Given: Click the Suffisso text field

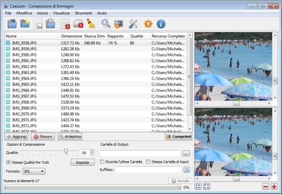Looking at the screenshot, I should (149, 169).
